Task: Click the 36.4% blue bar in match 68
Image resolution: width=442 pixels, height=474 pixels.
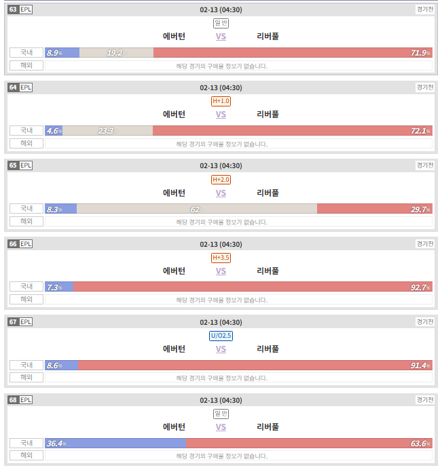Action: [115, 443]
